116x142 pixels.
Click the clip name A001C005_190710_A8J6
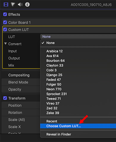pos(91,5)
